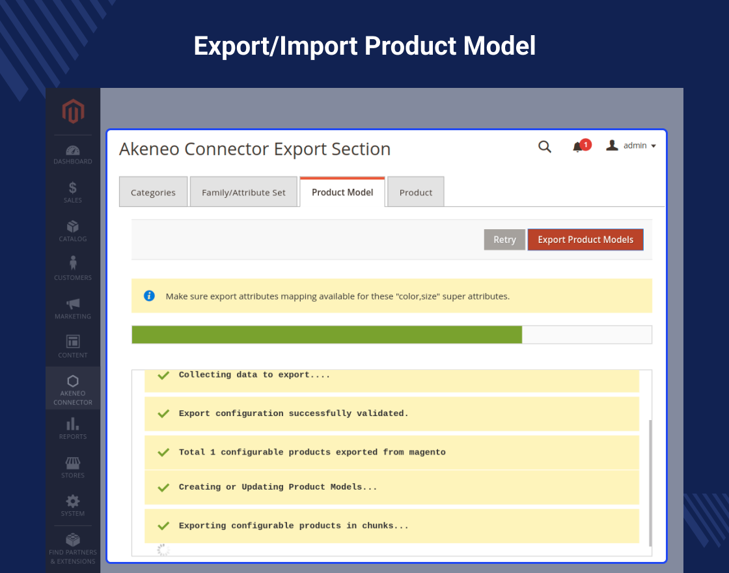The width and height of the screenshot is (729, 573).
Task: Switch to the Categories tab
Action: click(x=153, y=191)
